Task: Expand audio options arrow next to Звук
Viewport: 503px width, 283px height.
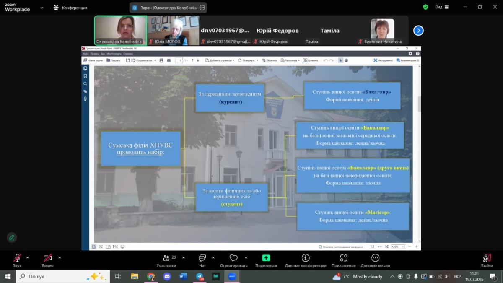Action: pyautogui.click(x=28, y=258)
